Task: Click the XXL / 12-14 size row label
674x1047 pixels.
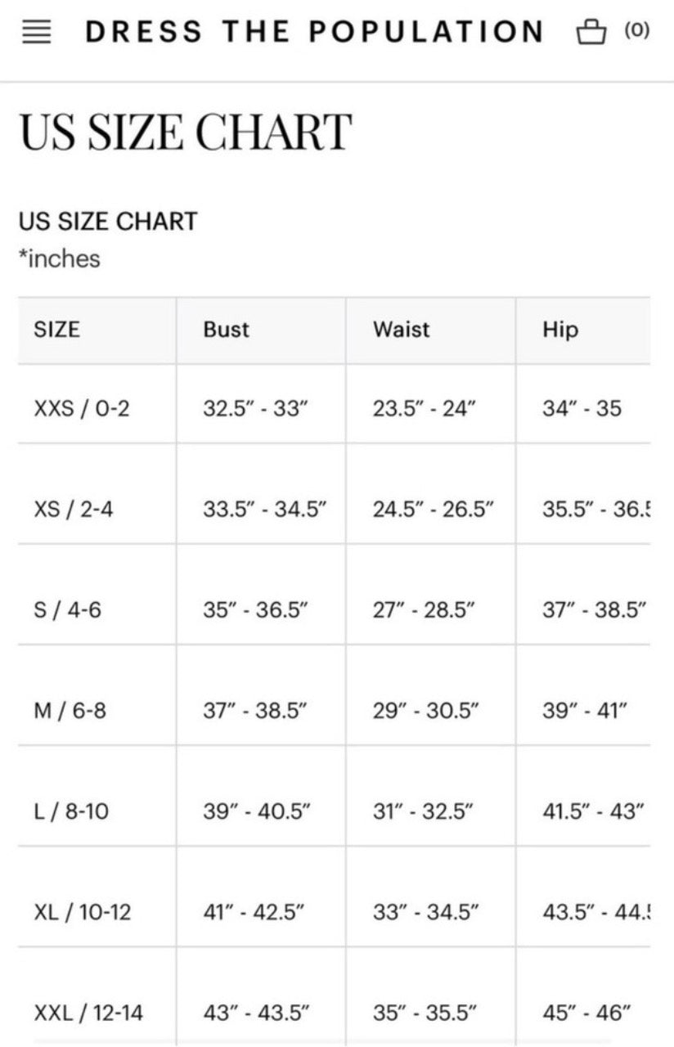Action: tap(88, 1013)
